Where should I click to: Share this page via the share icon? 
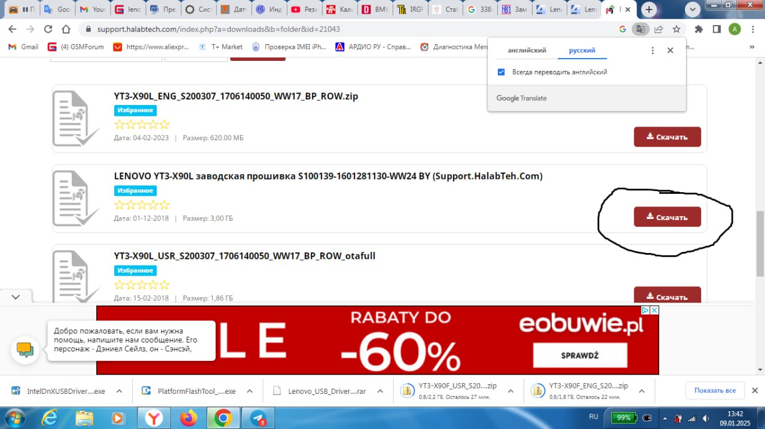pos(658,29)
